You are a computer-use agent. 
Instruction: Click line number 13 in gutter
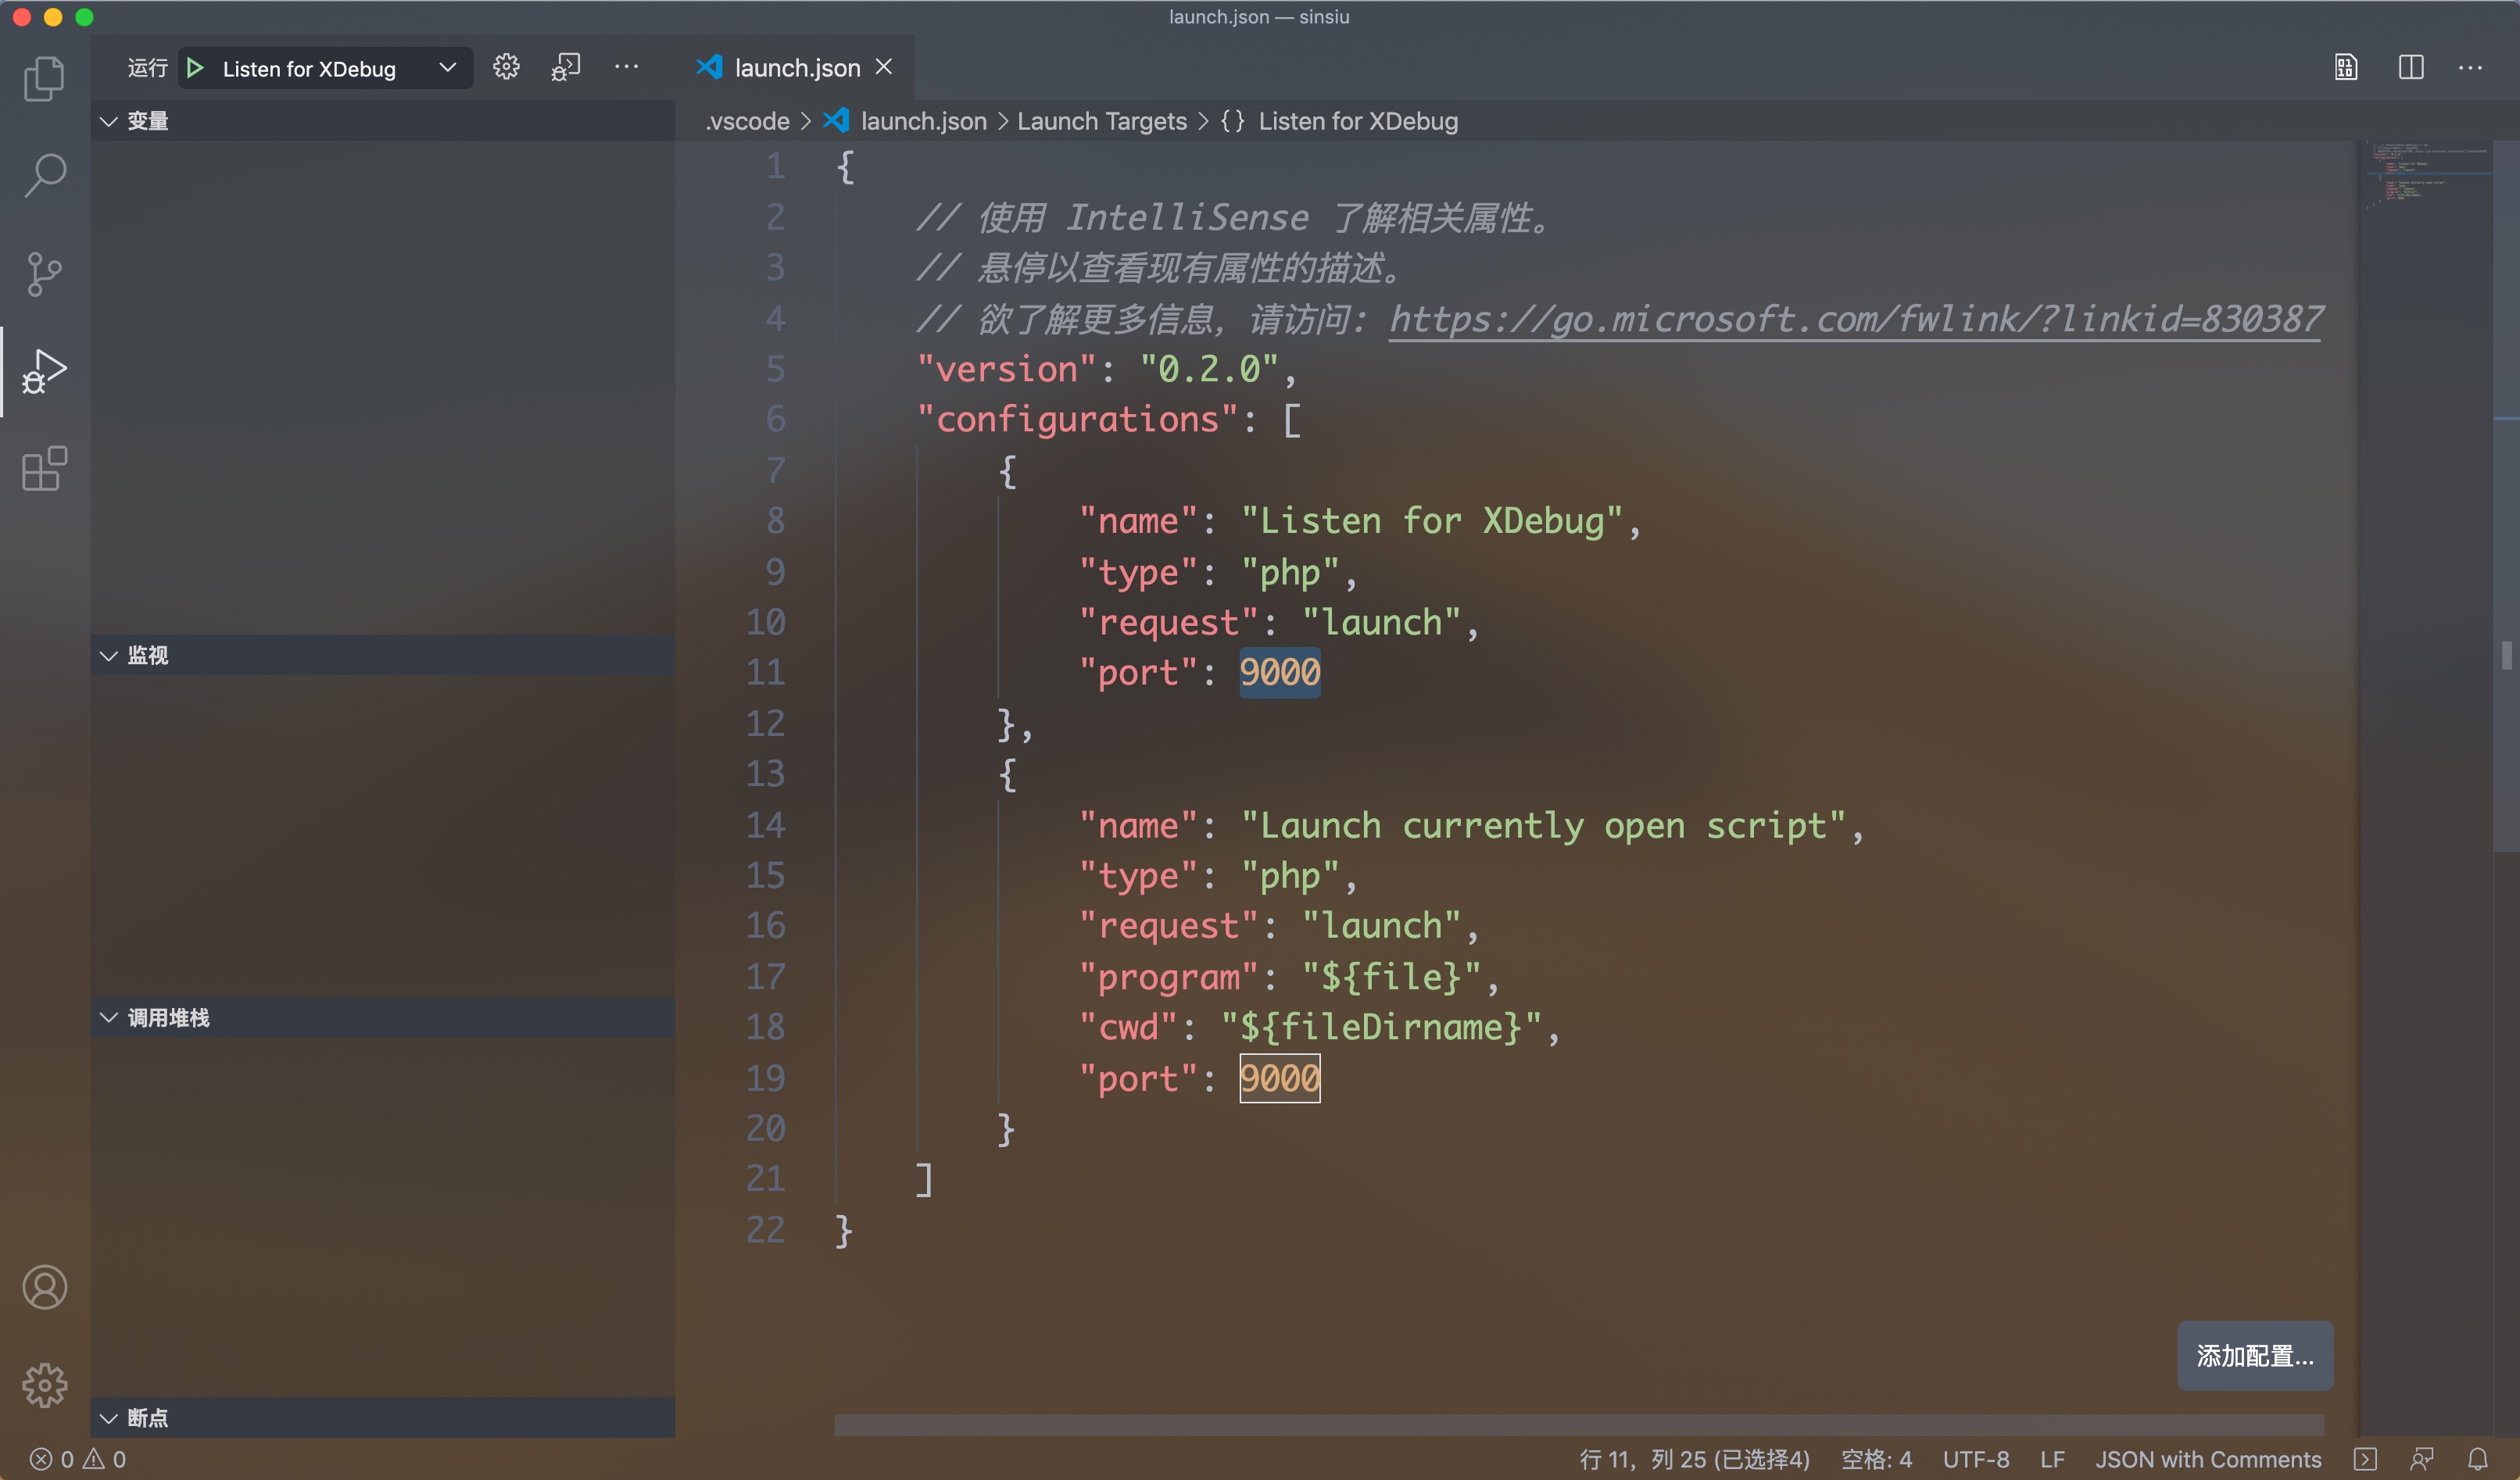pos(765,774)
